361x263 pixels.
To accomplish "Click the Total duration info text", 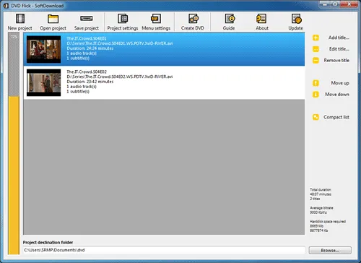I will 321,194.
